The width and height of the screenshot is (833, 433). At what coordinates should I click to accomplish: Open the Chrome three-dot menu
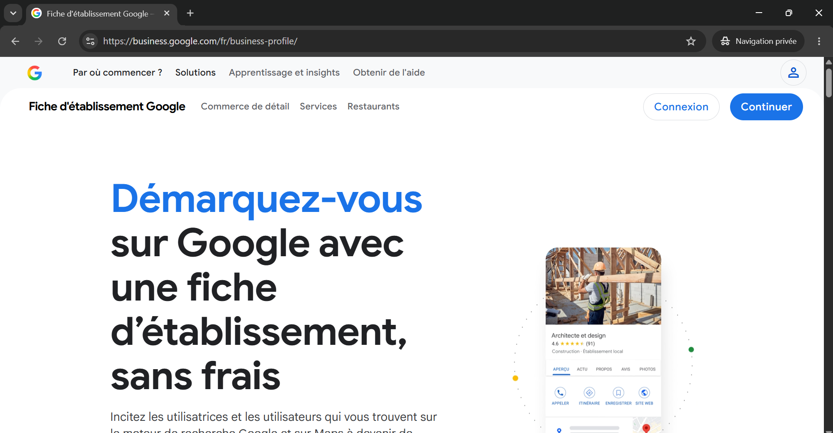pos(819,41)
